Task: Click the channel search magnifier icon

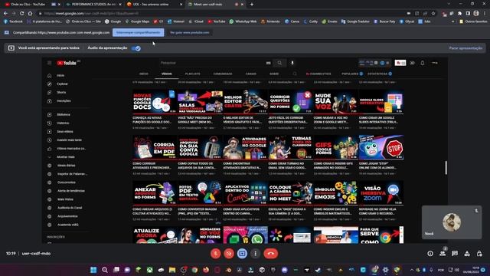Action: coord(295,74)
